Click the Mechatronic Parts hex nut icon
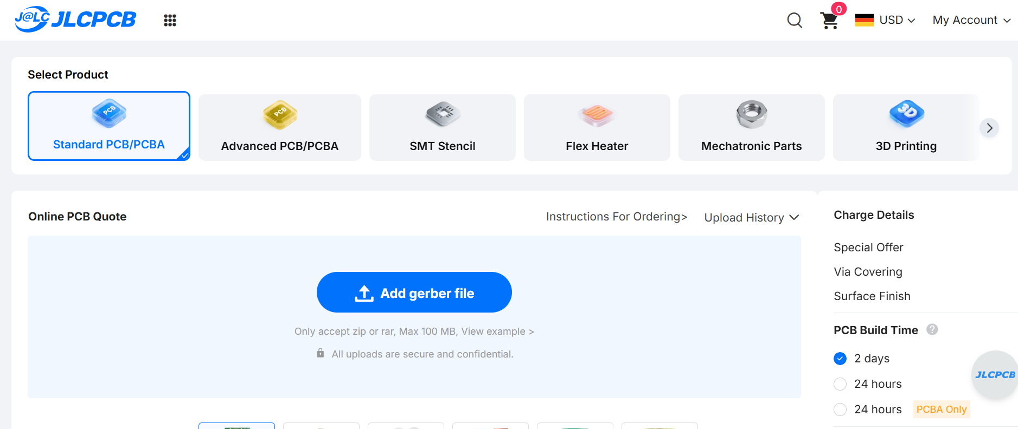Screen dimensions: 1018x429 pos(752,114)
